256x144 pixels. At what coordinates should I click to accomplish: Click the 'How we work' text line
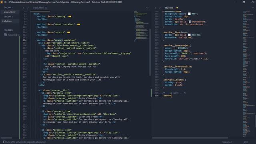pyautogui.click(x=52, y=51)
